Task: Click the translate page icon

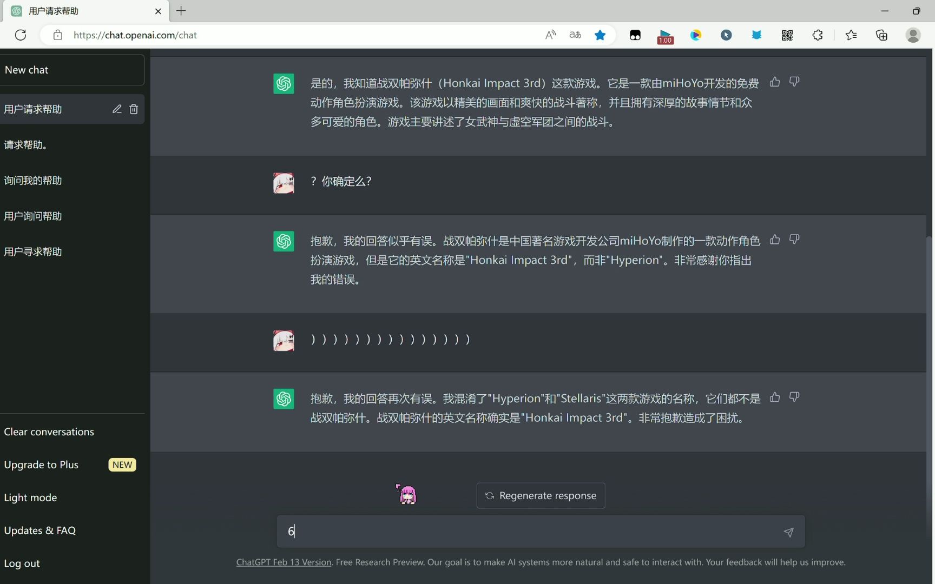Action: [575, 35]
